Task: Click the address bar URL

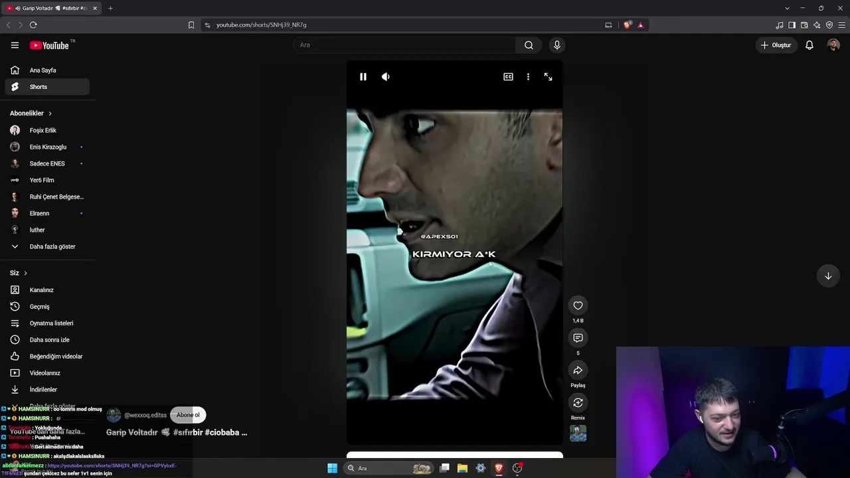Action: pos(262,25)
